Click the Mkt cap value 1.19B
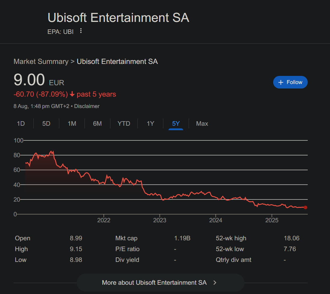This screenshot has height=294, width=330. [x=182, y=238]
